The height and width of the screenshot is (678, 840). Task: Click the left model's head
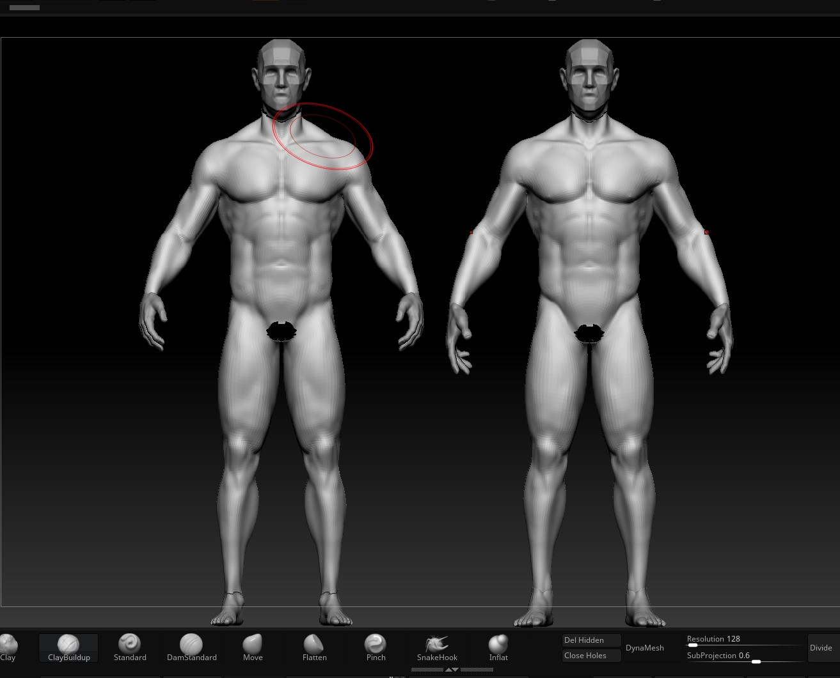pos(281,73)
